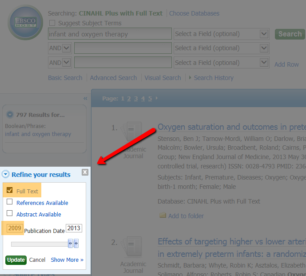Image resolution: width=306 pixels, height=276 pixels.
Task: Uncheck the Full Text limiter
Action: (10, 190)
